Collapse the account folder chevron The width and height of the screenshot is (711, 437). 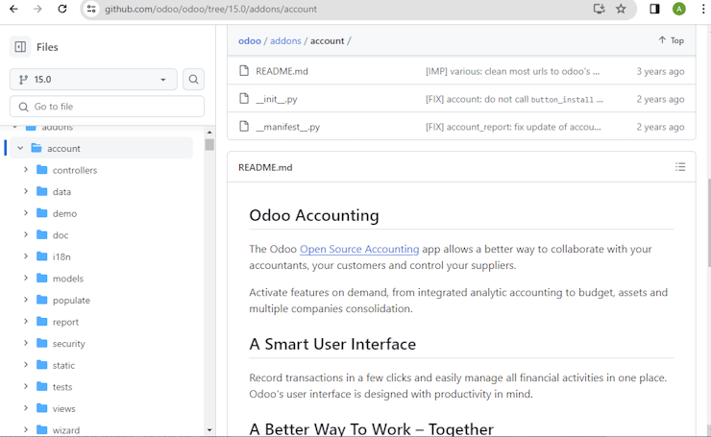point(20,148)
